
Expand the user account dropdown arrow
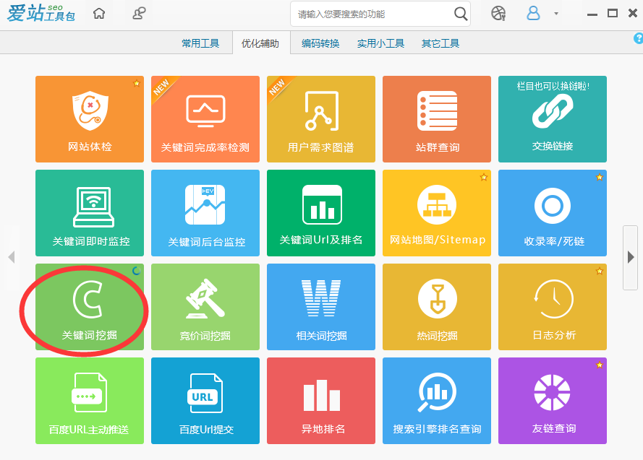555,14
